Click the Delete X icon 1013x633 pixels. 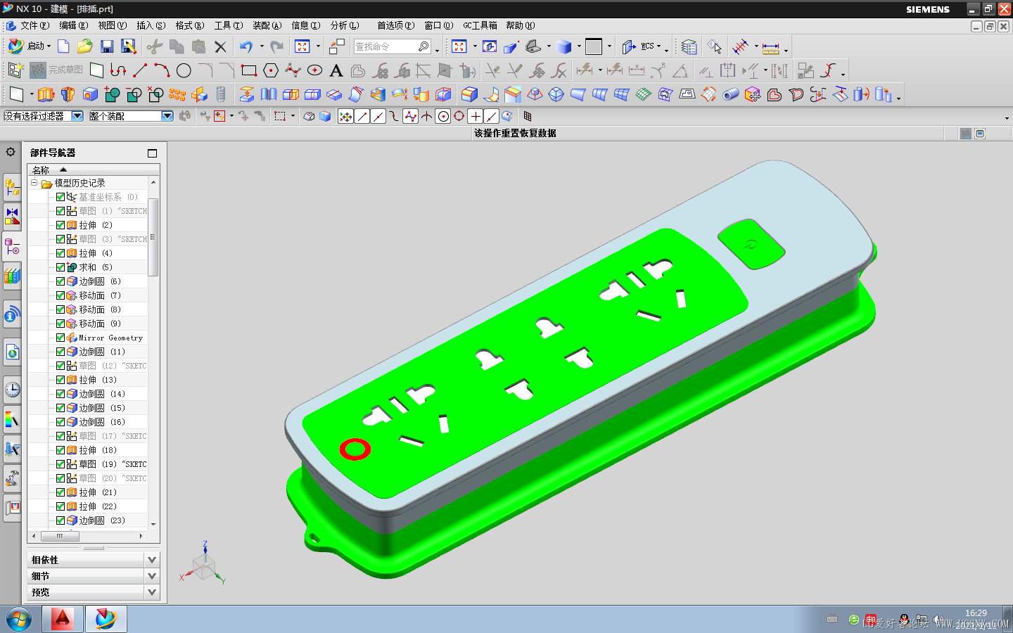tap(220, 46)
